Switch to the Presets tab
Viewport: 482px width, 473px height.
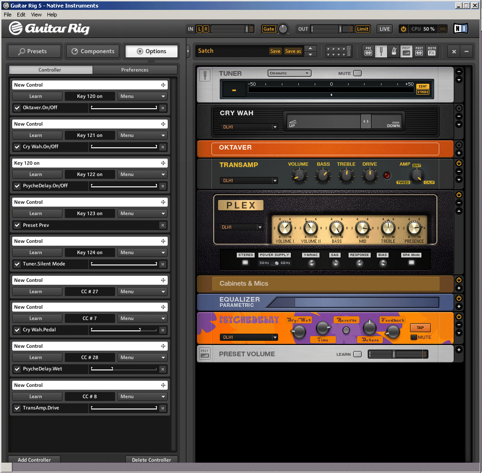click(x=34, y=51)
